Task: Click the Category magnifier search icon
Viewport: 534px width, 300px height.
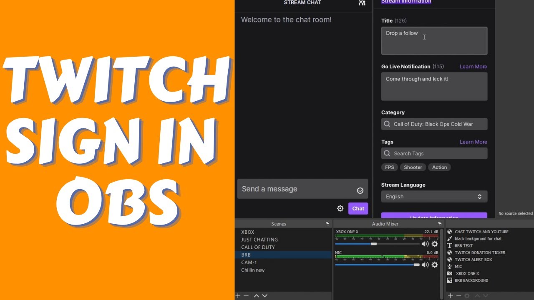Action: pyautogui.click(x=387, y=124)
